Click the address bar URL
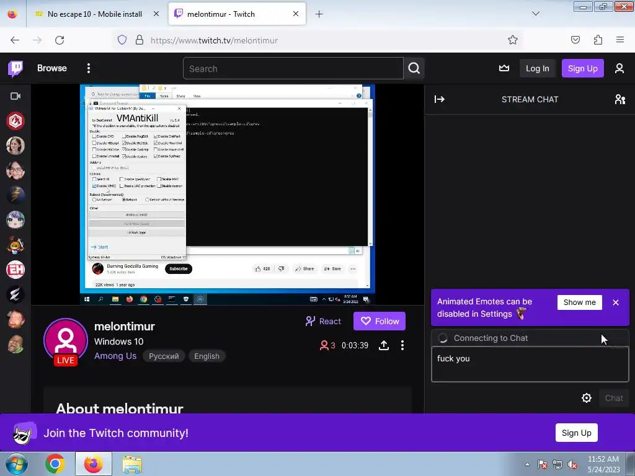The width and height of the screenshot is (635, 476). click(x=214, y=40)
